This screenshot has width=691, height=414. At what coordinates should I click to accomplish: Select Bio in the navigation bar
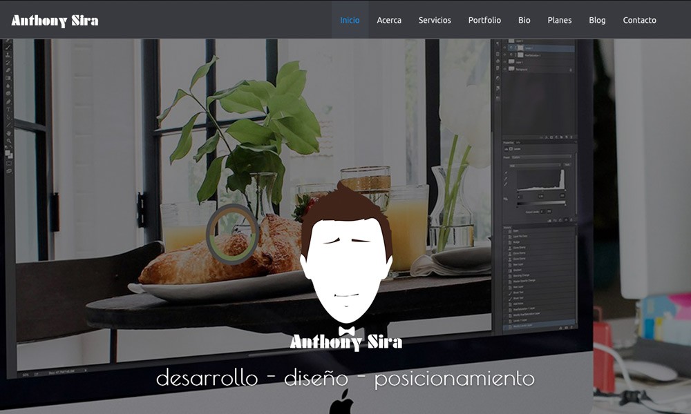click(x=524, y=20)
